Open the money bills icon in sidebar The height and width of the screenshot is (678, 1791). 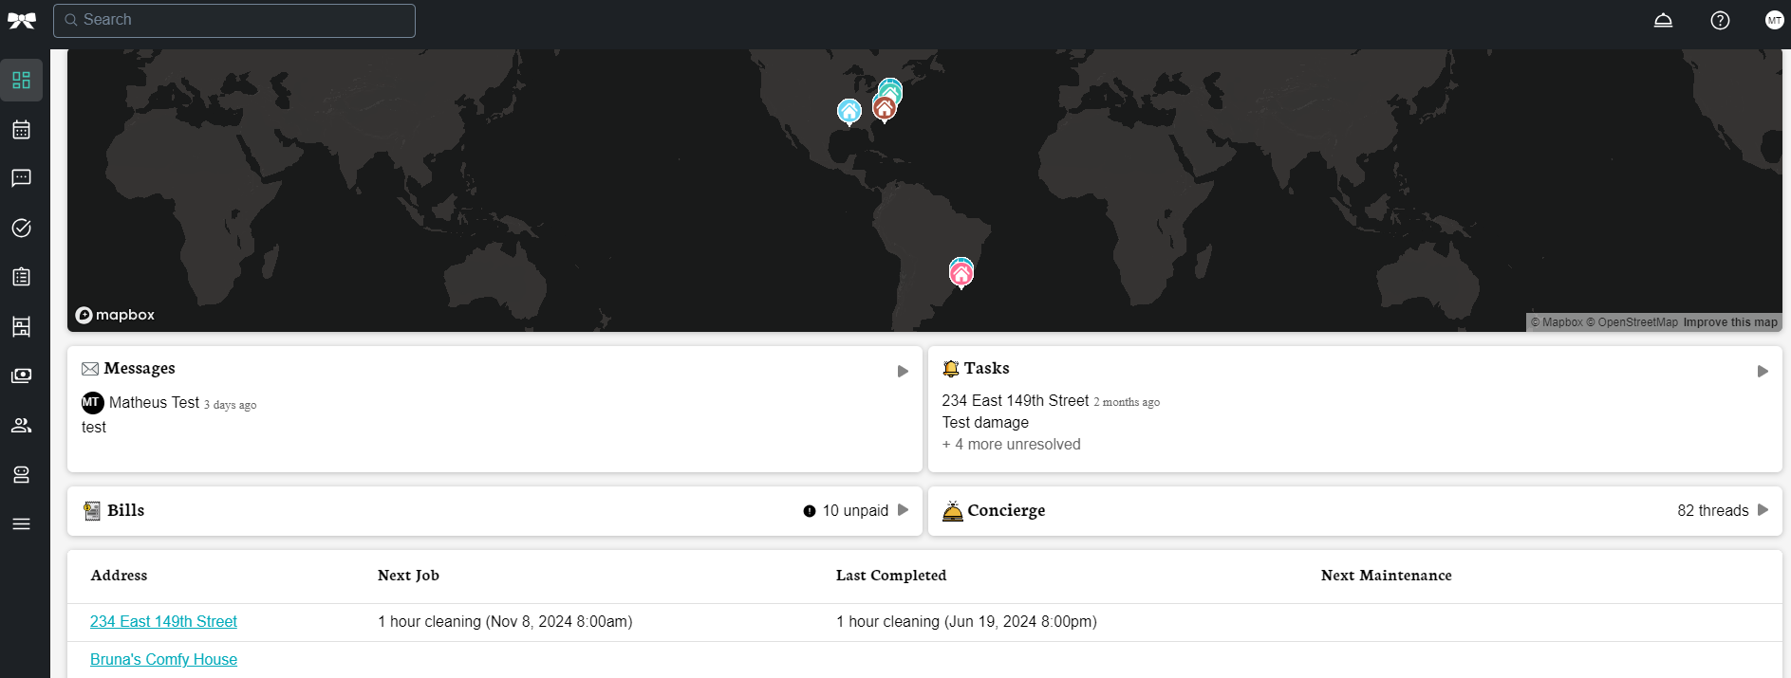click(21, 376)
